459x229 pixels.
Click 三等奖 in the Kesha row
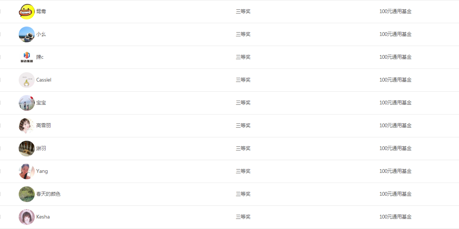click(x=243, y=217)
